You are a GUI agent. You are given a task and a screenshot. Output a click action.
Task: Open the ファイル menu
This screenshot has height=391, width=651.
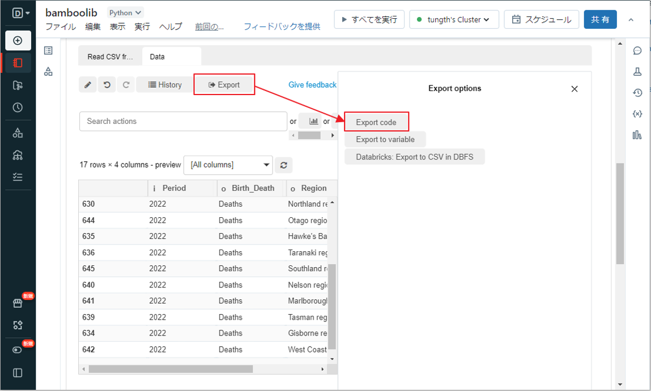[x=61, y=27]
